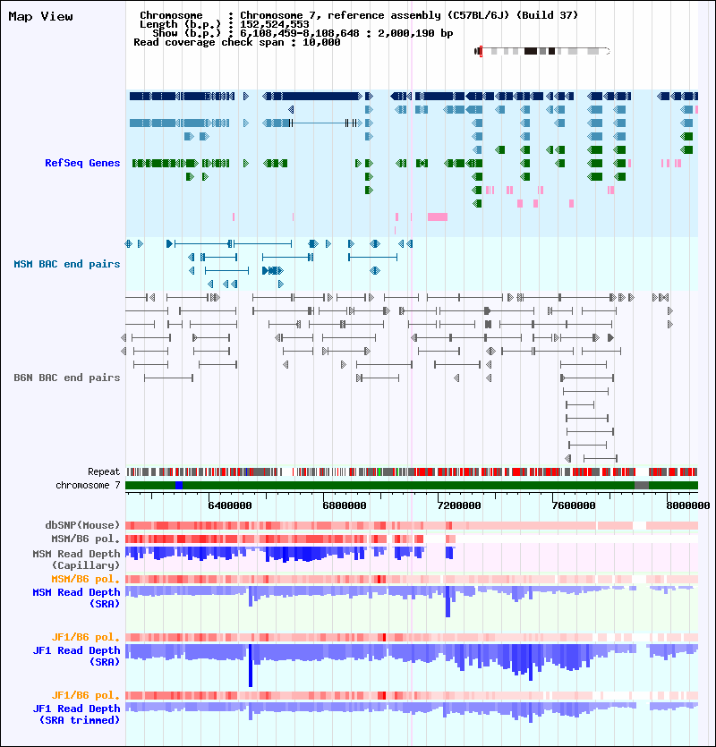
Task: Click the chromosome 7 track label
Action: [88, 485]
